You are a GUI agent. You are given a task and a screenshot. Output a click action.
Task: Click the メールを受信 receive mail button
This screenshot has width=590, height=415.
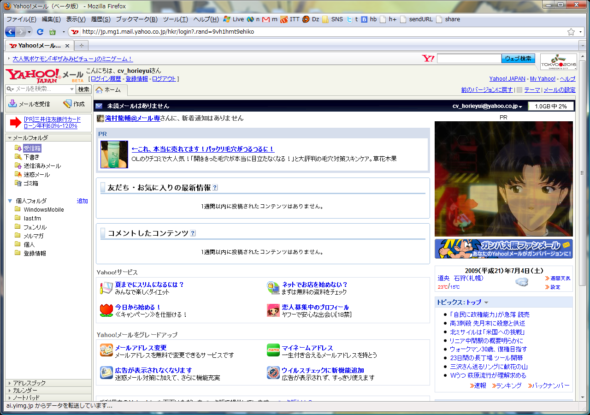click(x=29, y=104)
